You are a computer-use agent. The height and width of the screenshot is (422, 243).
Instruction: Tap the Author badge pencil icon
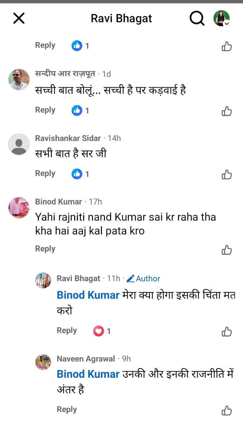pyautogui.click(x=131, y=279)
